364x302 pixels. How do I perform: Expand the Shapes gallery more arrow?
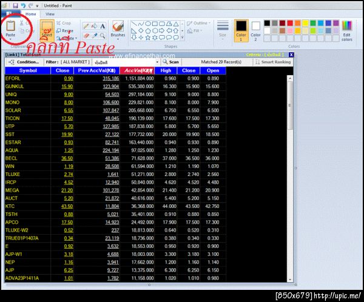tap(183, 38)
